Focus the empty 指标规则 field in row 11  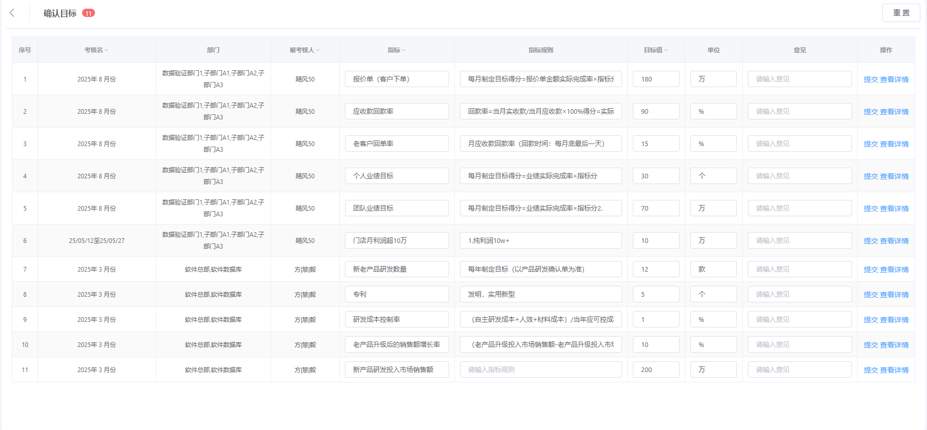(540, 370)
